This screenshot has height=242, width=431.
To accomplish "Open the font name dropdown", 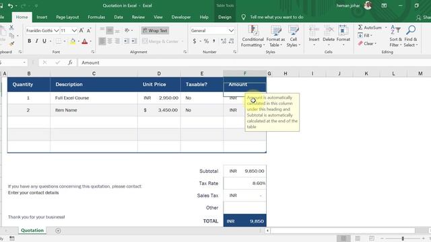I will [56, 30].
